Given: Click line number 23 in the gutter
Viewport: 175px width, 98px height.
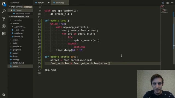Looking at the screenshot, I should 39,57.
